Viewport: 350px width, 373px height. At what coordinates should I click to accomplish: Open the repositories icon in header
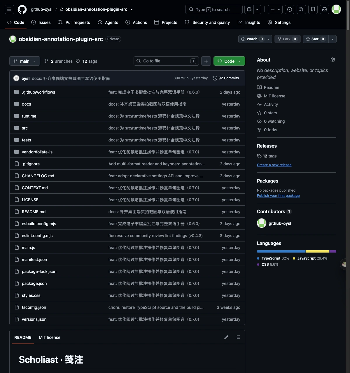313,9
